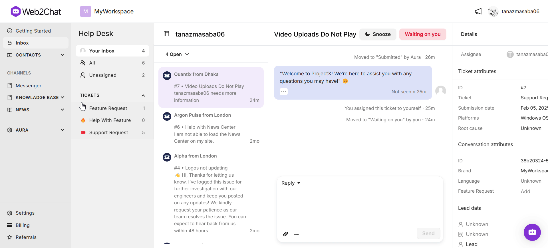Snooze this conversation
This screenshot has width=548, height=248.
[x=378, y=34]
